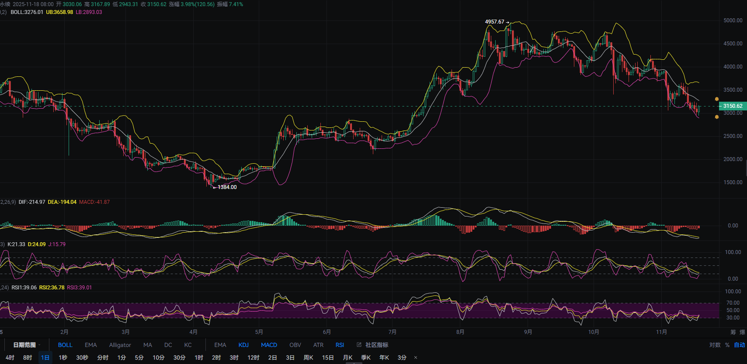Select the 1日 timeframe tab

[45, 357]
